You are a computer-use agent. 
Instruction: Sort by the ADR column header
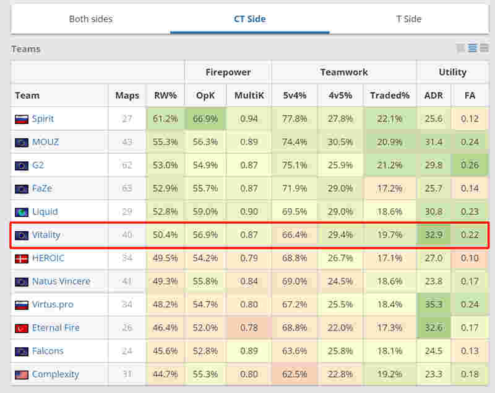[434, 95]
